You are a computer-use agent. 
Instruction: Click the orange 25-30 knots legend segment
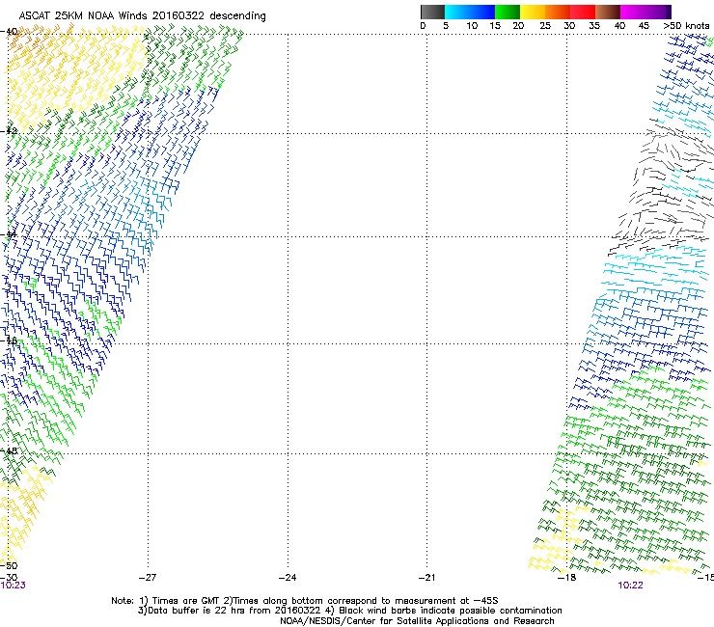click(x=558, y=12)
